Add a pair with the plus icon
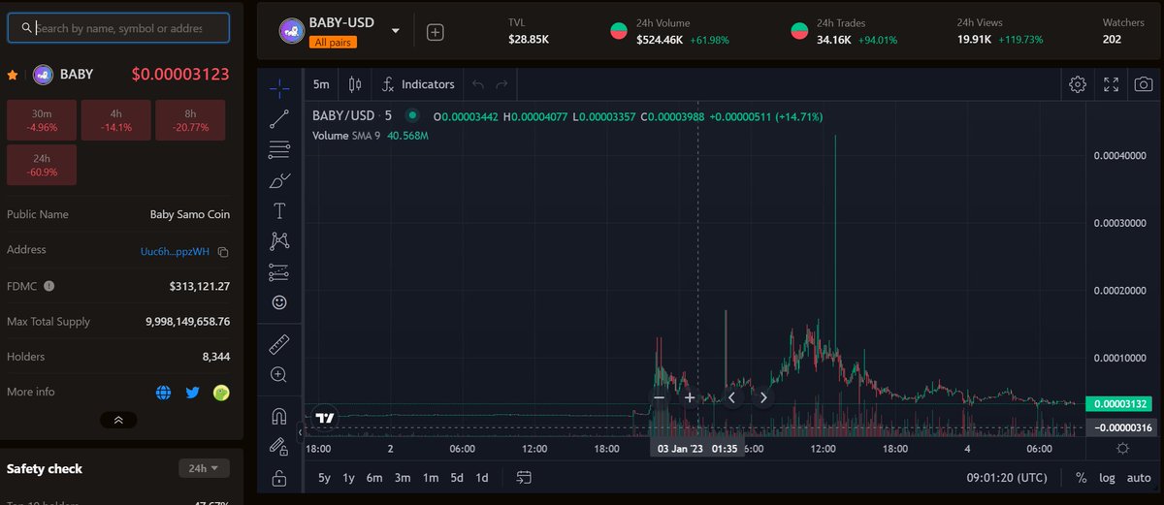 pos(436,32)
